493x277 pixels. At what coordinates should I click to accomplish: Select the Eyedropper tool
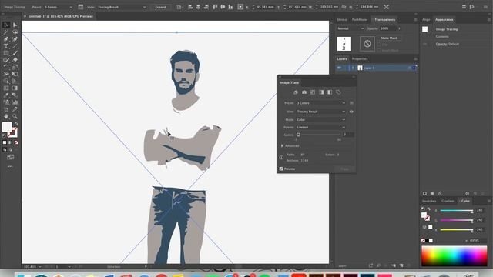coord(6,95)
